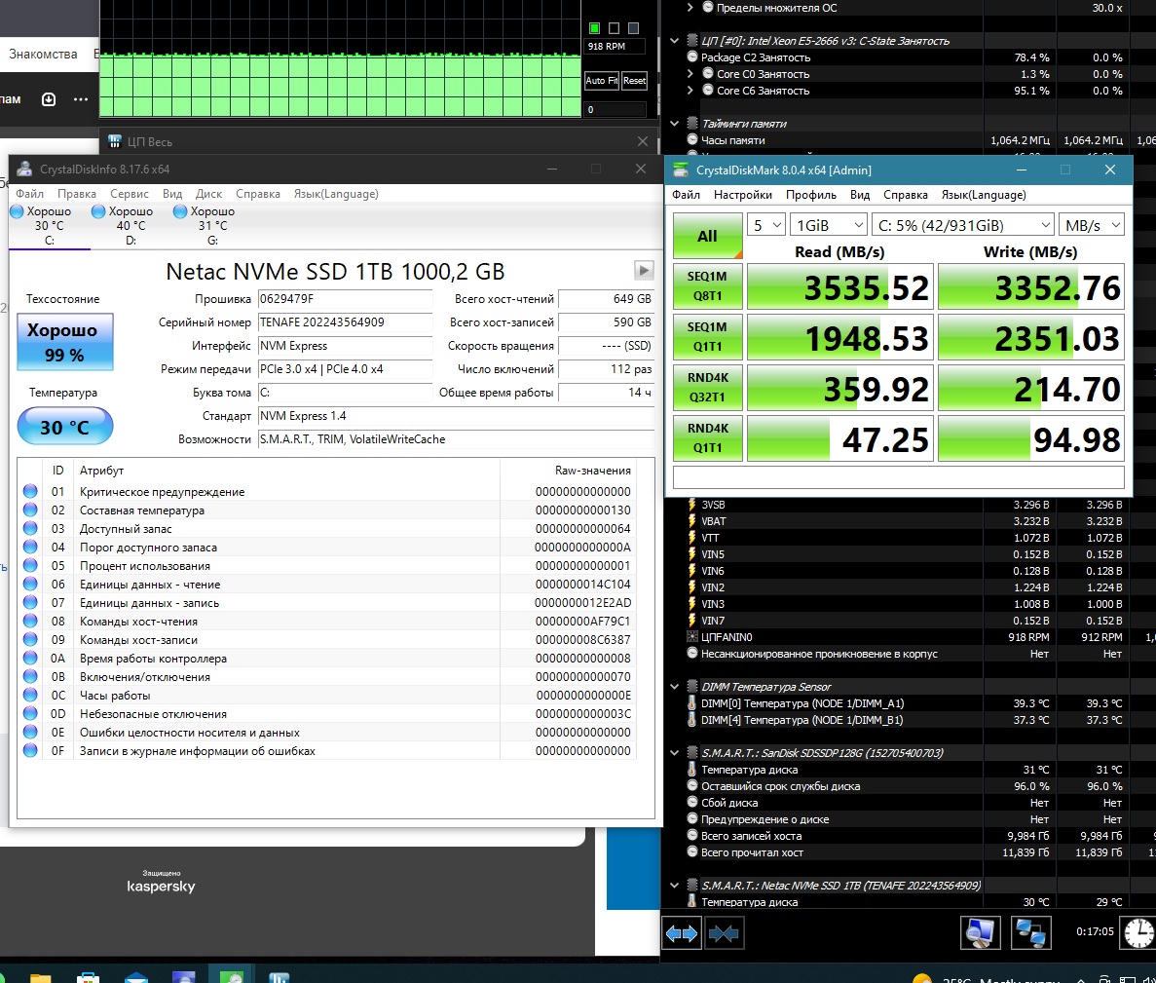Open the browser three-dots menu
The image size is (1156, 983).
point(81,98)
